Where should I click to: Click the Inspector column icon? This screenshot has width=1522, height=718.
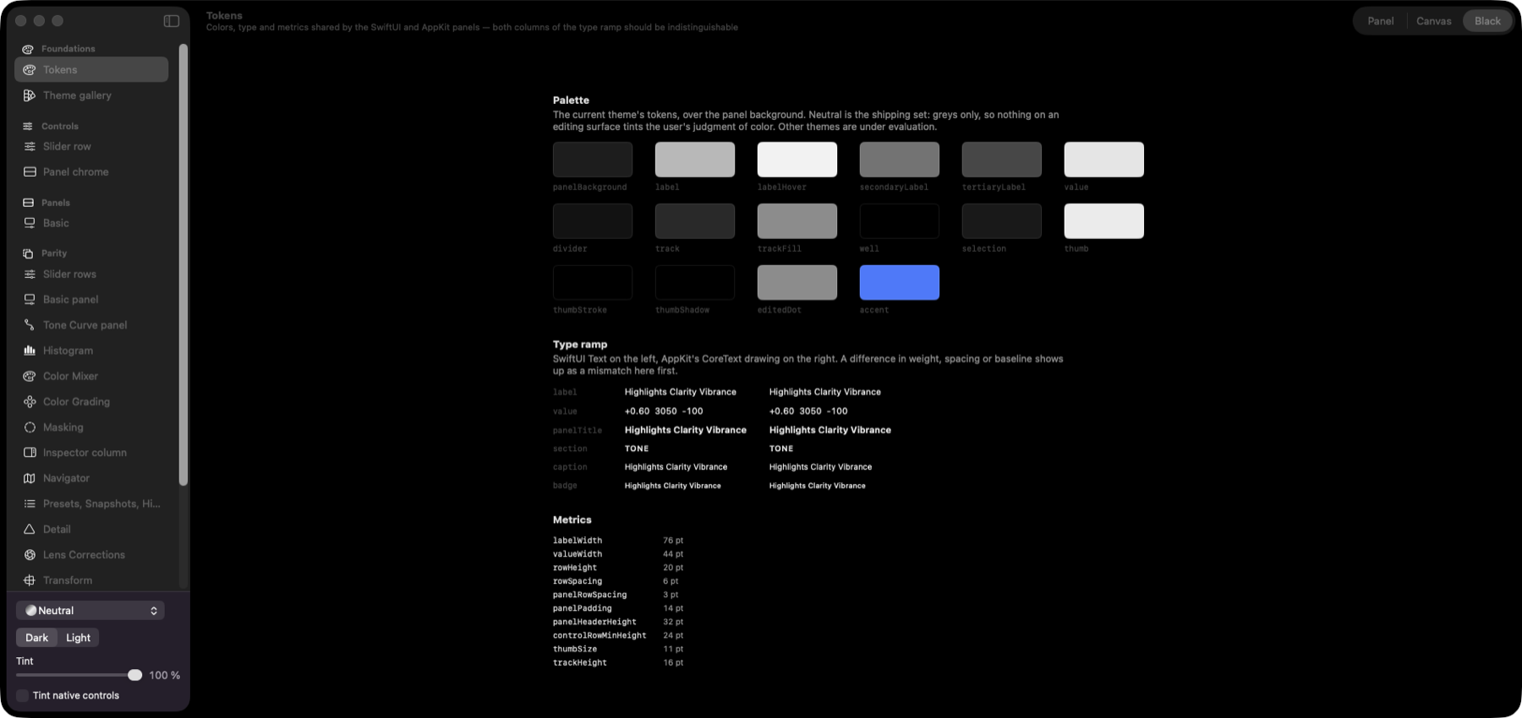[30, 453]
